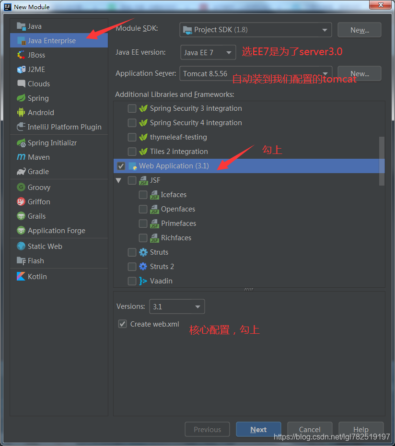Viewport: 395px width, 446px height.
Task: Click the Next button
Action: pos(258,430)
